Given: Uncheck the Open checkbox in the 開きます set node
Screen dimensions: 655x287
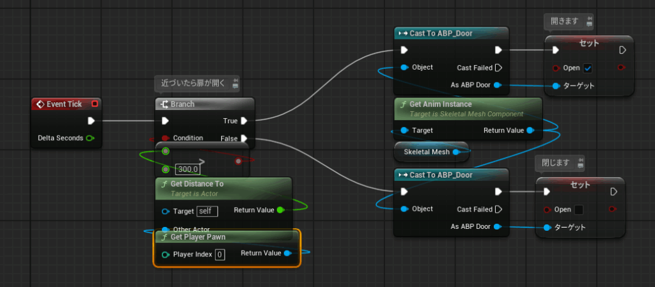Looking at the screenshot, I should (x=588, y=68).
